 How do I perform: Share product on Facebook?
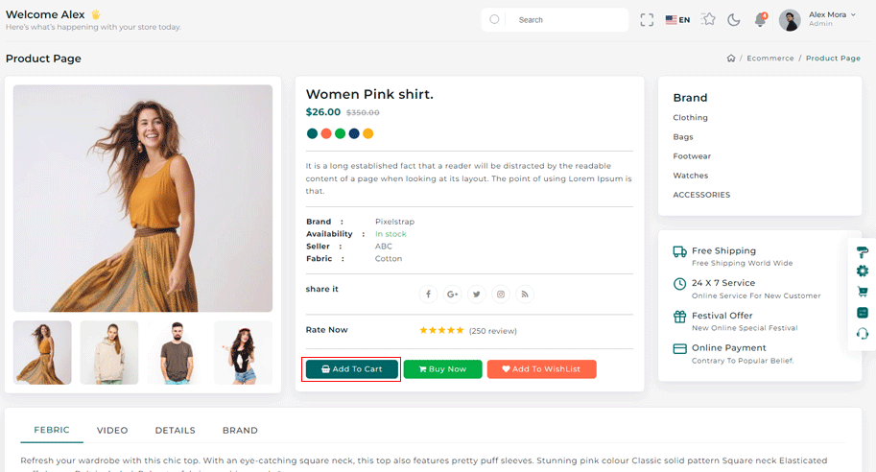tap(428, 295)
